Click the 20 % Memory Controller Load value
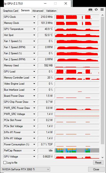The width and height of the screenshot is (106, 173). [x=45, y=78]
